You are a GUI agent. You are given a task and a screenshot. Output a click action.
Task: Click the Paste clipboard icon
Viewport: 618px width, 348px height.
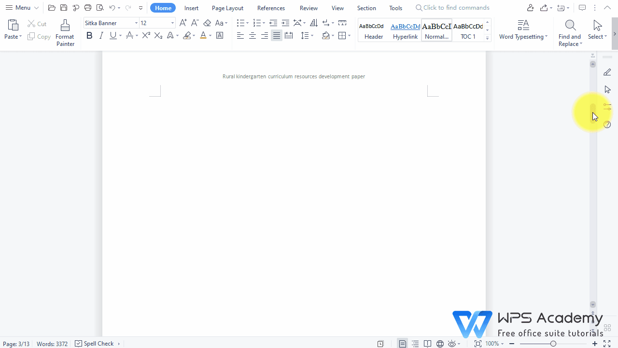[13, 25]
